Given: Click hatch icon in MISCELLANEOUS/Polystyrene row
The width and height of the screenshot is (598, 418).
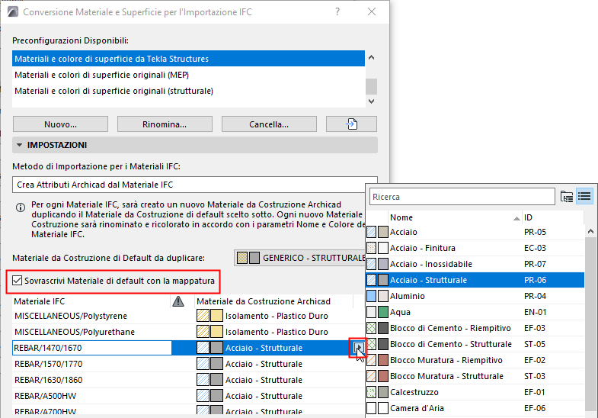Looking at the screenshot, I should coord(203,316).
